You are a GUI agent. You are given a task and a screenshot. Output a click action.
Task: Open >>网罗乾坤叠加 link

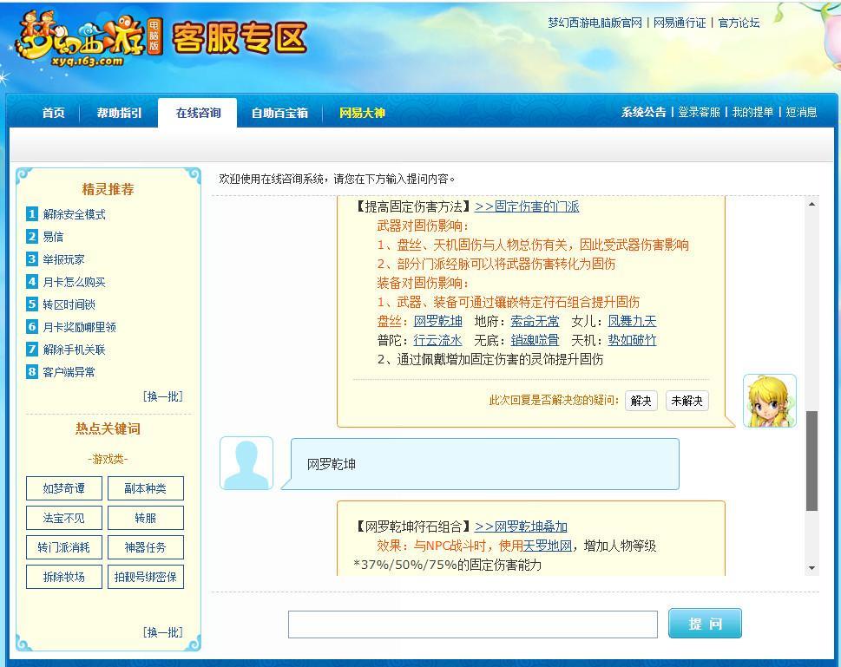point(521,526)
